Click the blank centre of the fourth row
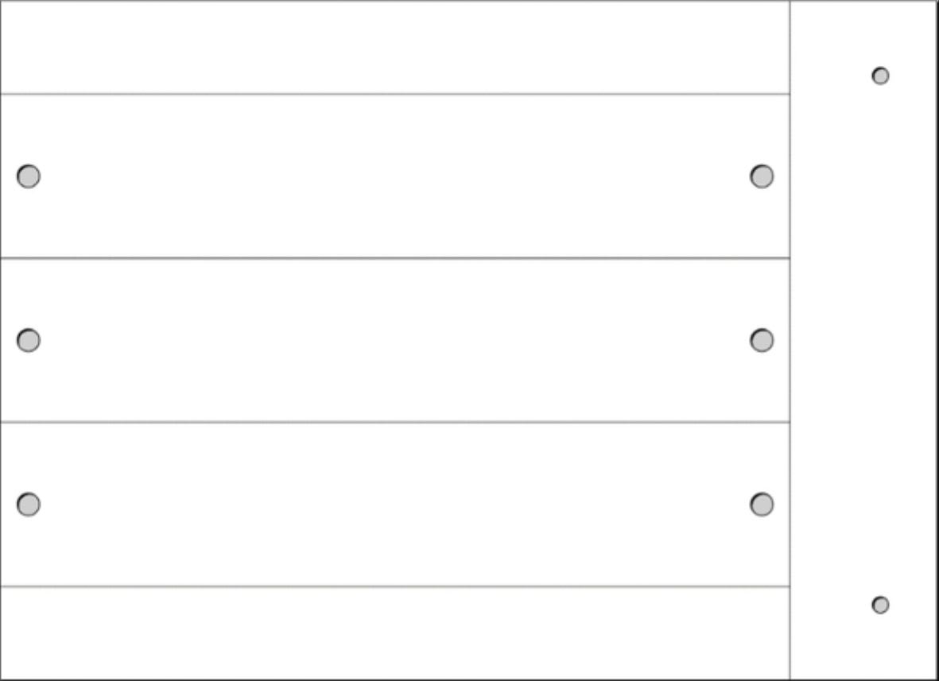This screenshot has height=681, width=939. pos(394,505)
